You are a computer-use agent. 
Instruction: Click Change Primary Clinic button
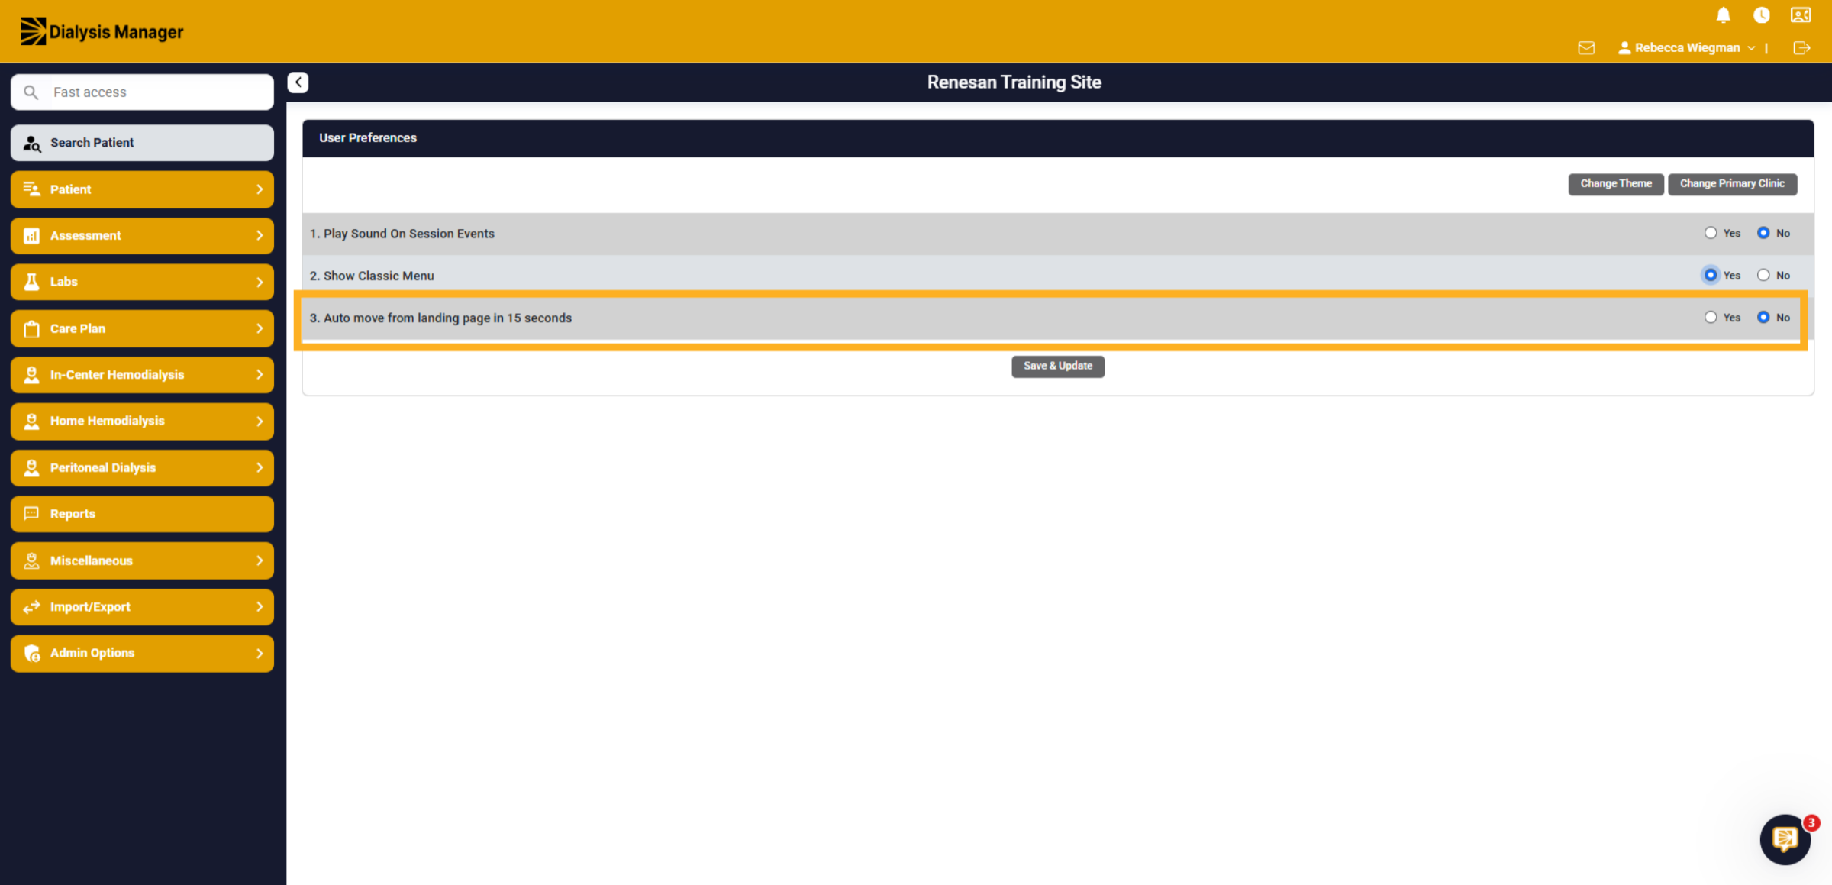click(1732, 184)
